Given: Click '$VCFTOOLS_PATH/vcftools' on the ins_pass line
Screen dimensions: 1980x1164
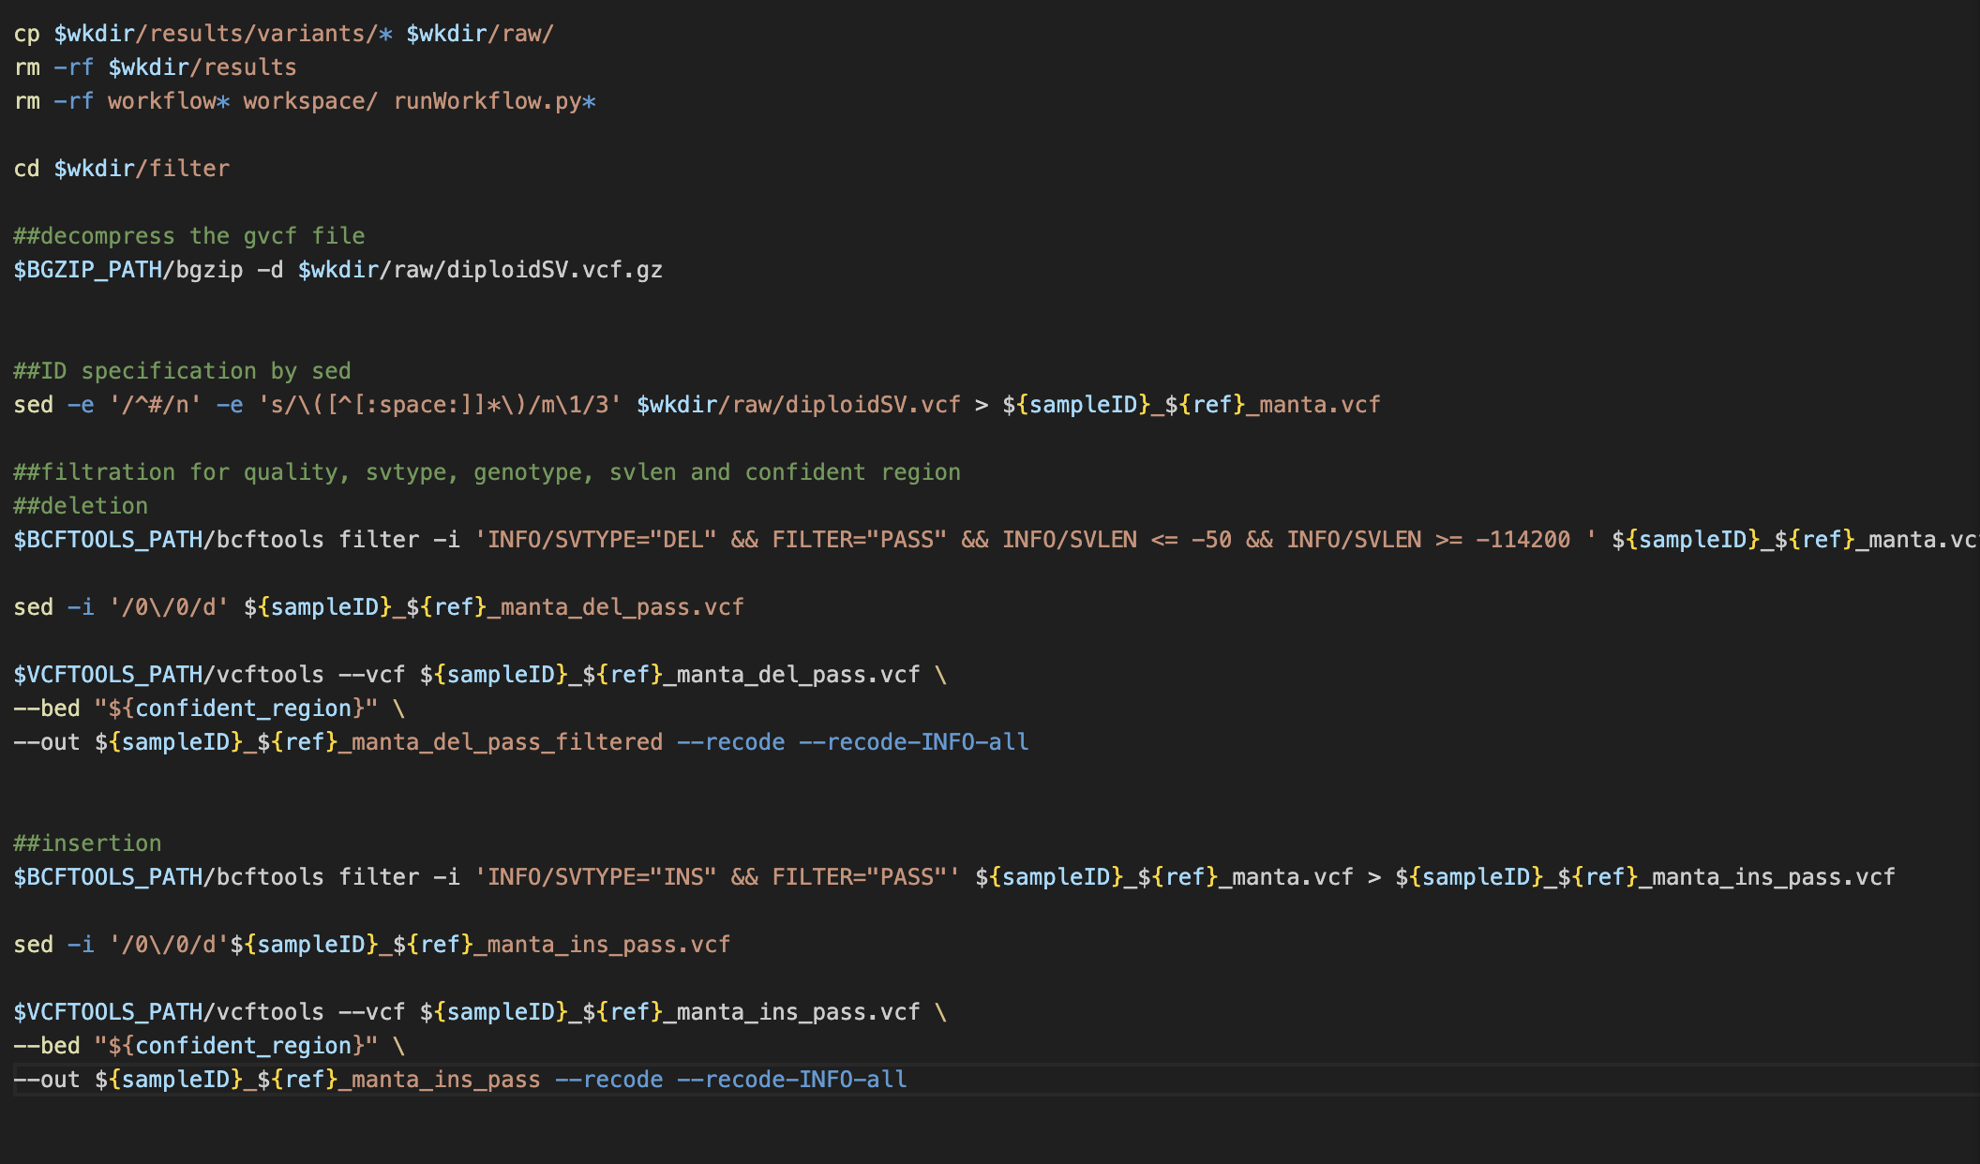Looking at the screenshot, I should (169, 1012).
